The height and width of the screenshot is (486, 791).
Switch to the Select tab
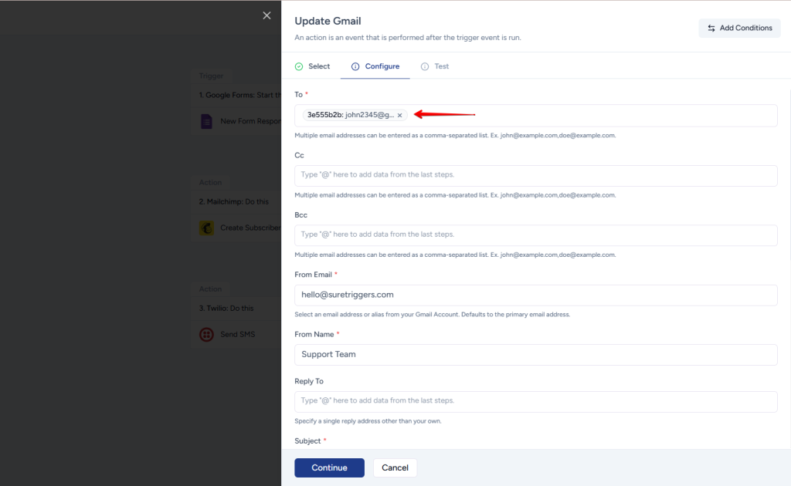pos(318,66)
